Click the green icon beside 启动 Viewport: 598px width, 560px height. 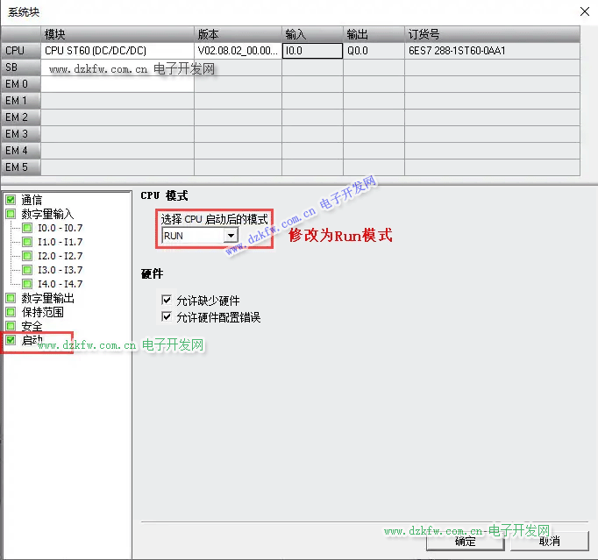click(x=11, y=340)
